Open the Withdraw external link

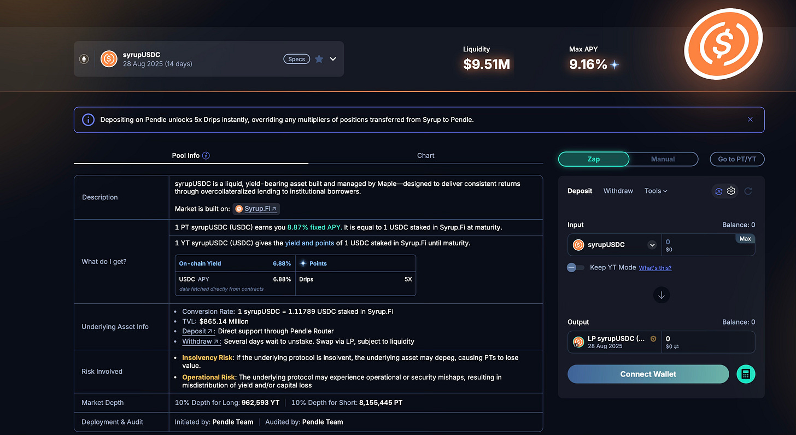pos(201,342)
